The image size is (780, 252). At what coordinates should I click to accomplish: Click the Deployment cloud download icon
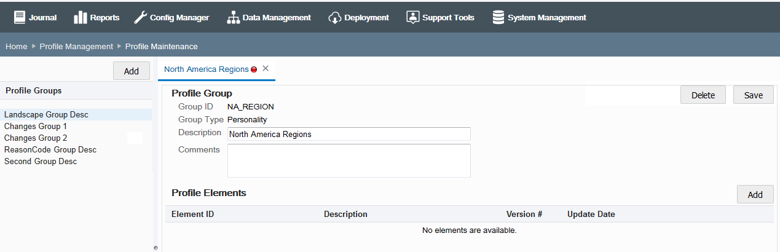click(x=335, y=17)
